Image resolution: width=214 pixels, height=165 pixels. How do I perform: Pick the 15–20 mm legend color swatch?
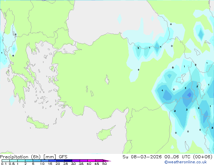tap(53, 161)
